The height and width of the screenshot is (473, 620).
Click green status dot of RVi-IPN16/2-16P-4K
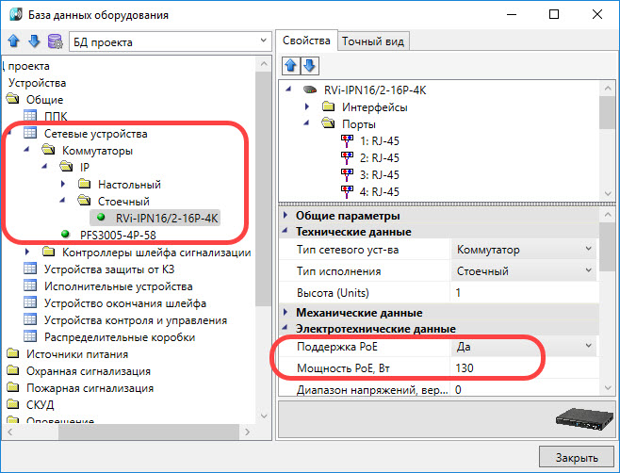click(x=101, y=217)
